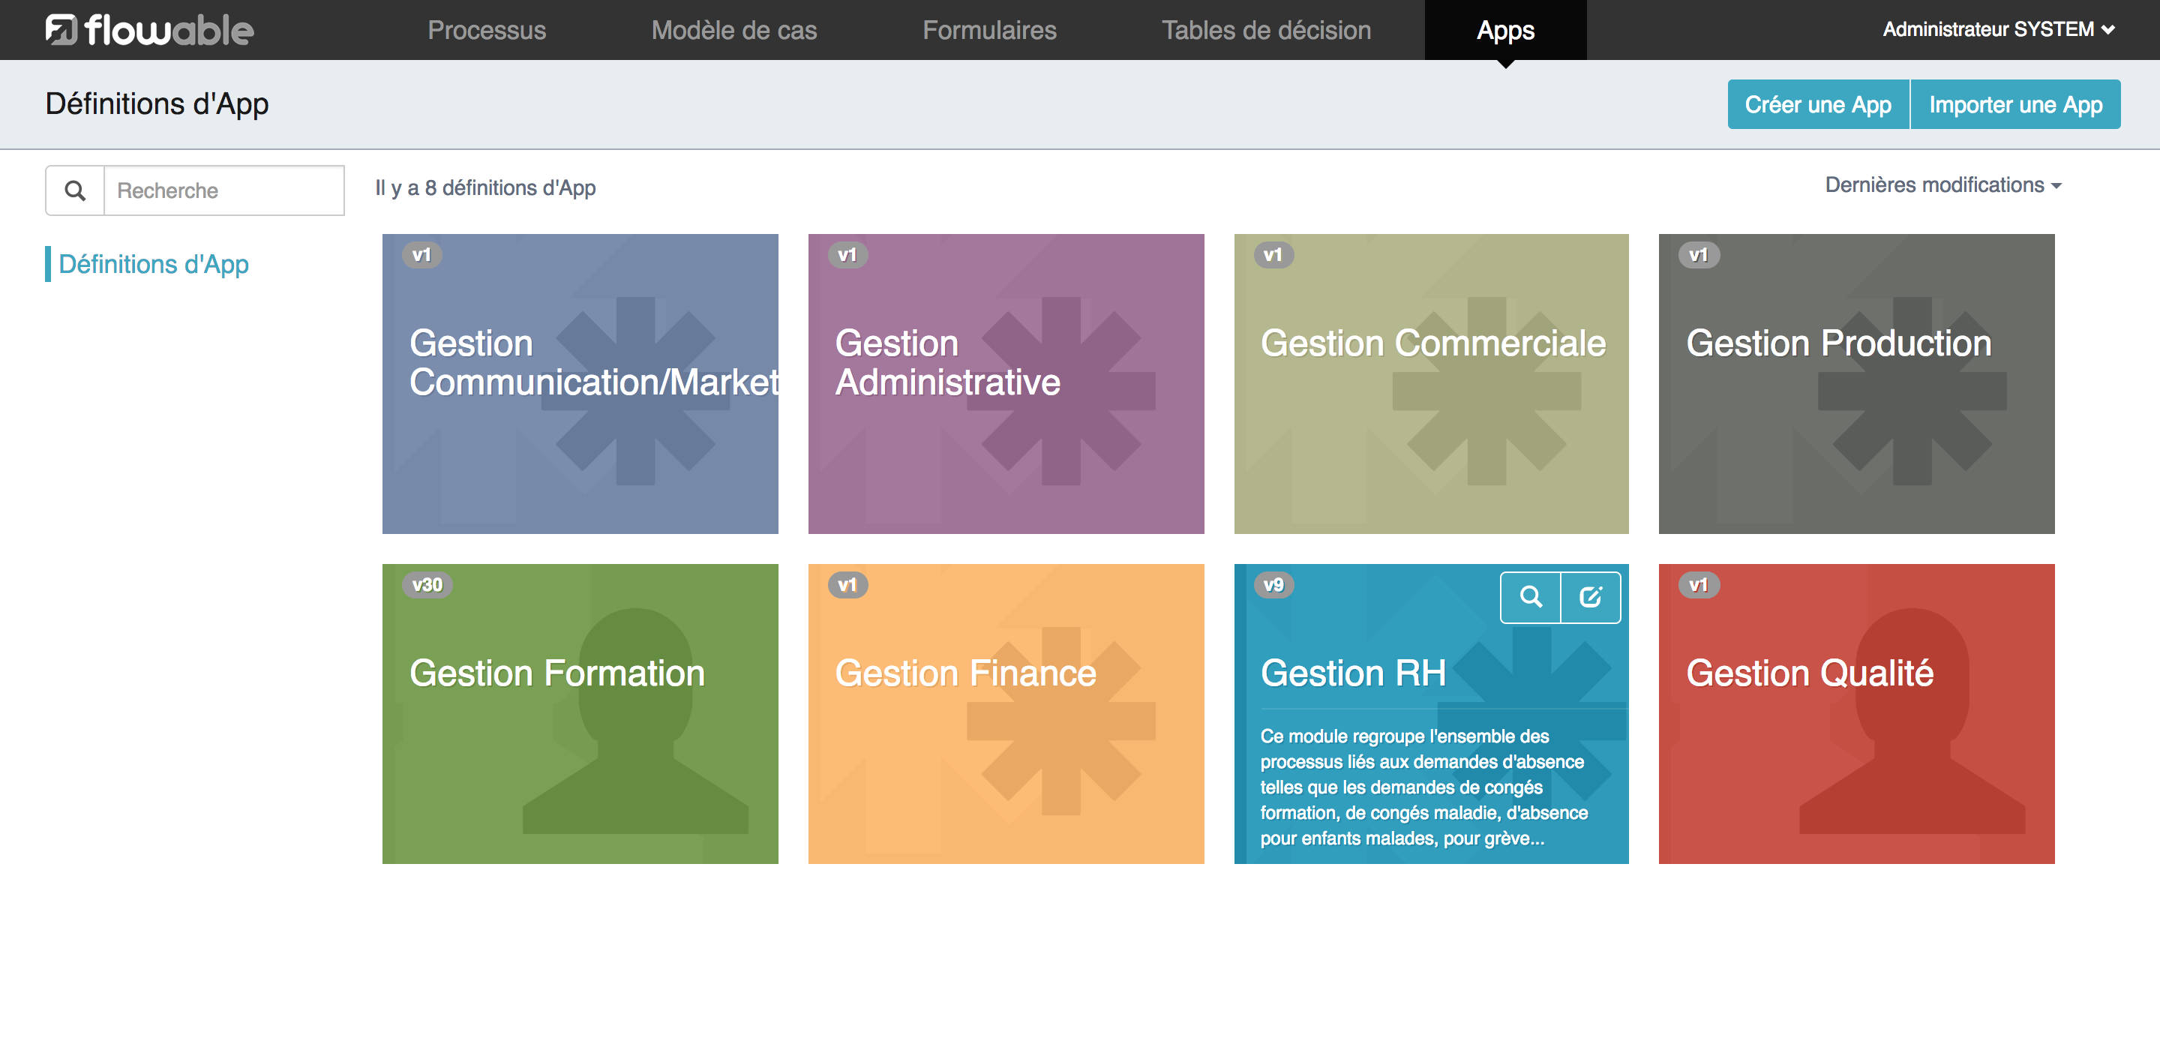This screenshot has width=2160, height=1041.
Task: Click the edit pencil icon on Gestion RH
Action: coord(1590,597)
